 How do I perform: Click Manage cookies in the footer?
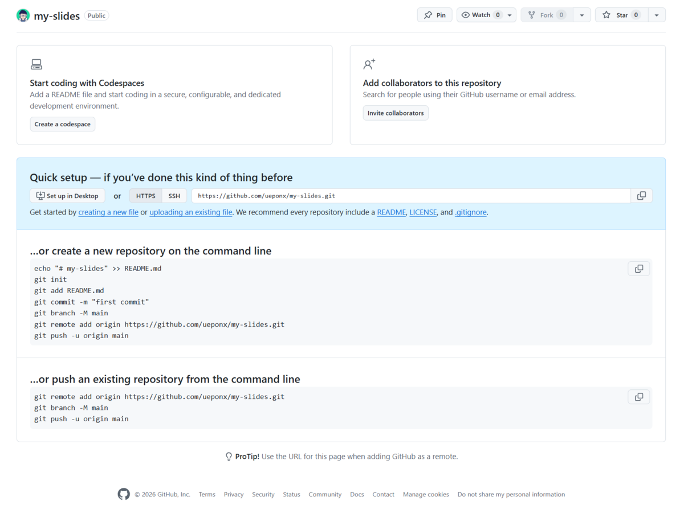426,495
